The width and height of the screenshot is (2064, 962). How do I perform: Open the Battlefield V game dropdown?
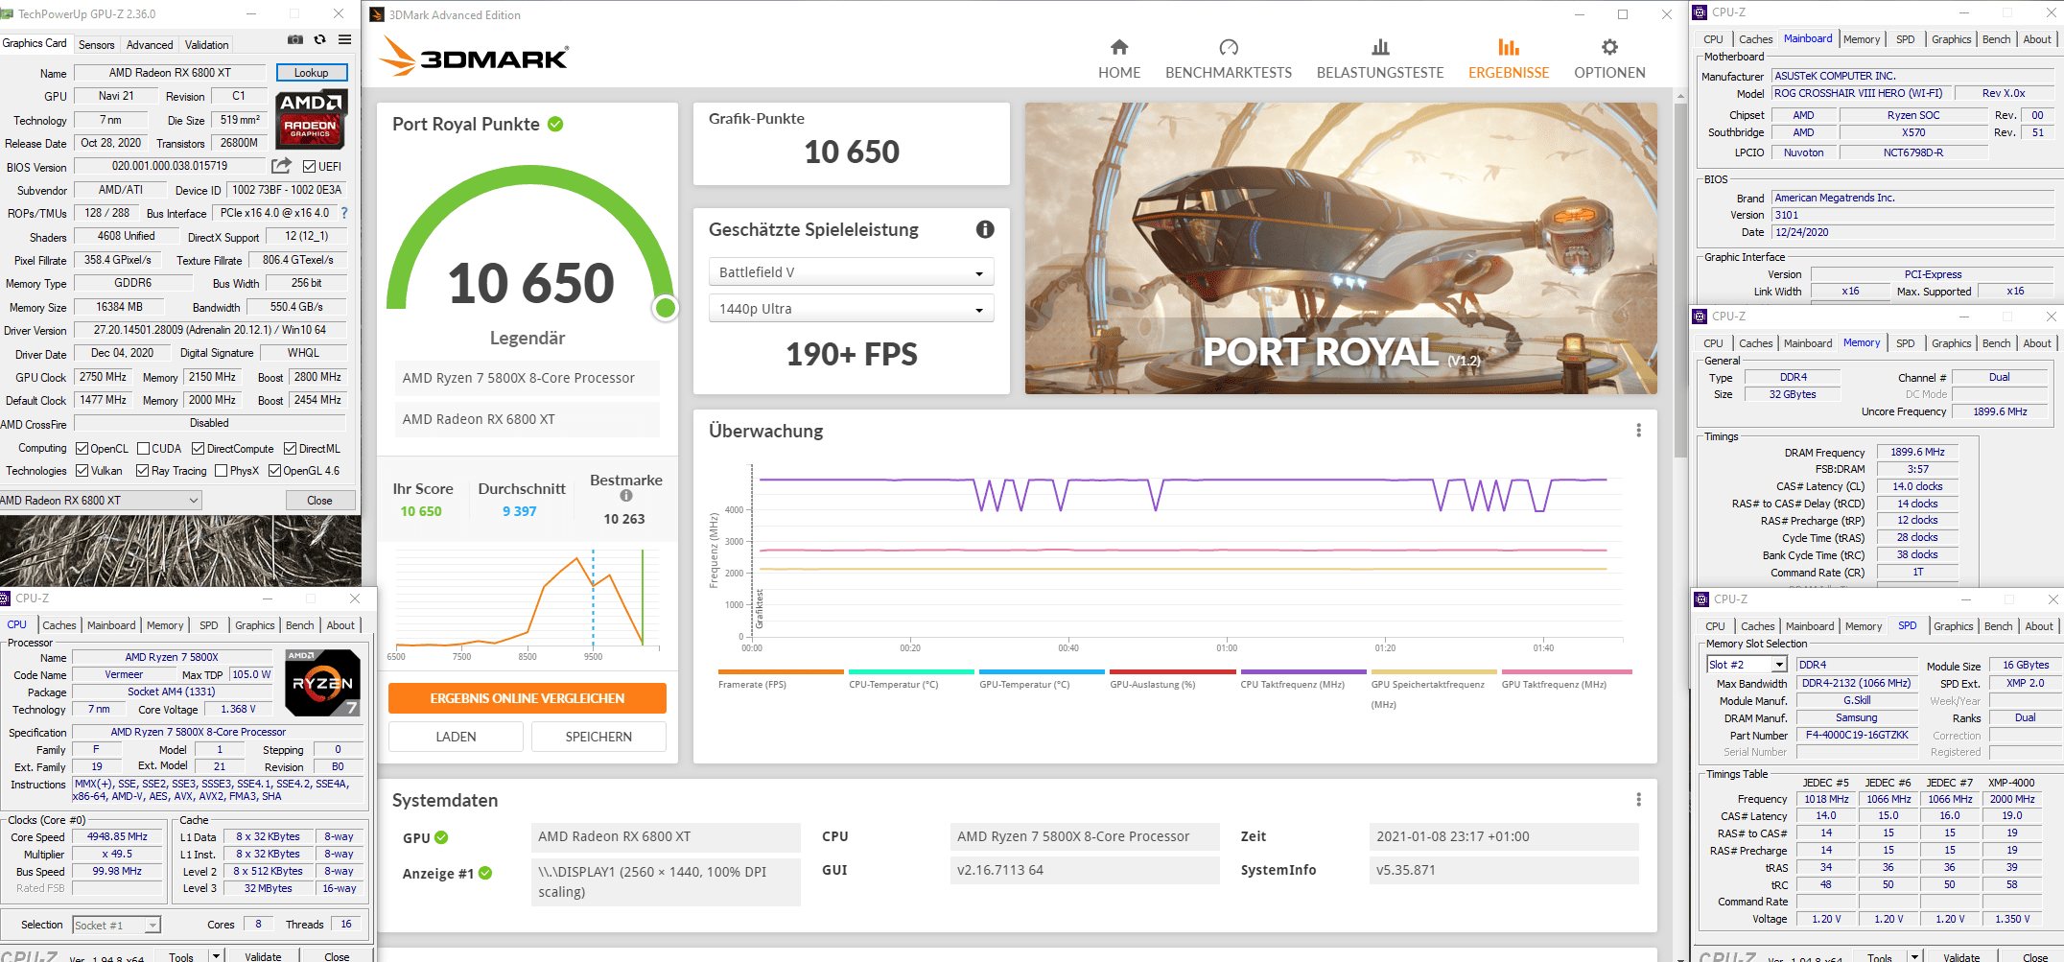pyautogui.click(x=851, y=272)
